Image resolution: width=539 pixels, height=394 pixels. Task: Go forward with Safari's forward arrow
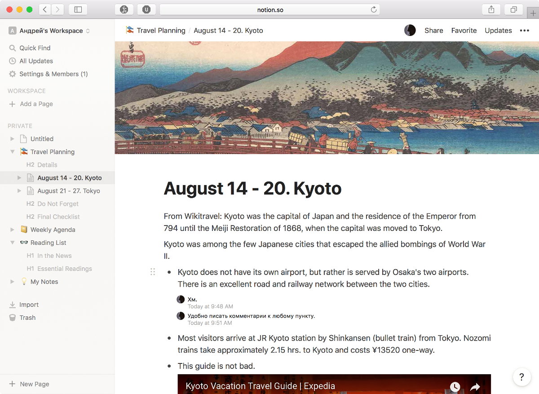pyautogui.click(x=58, y=9)
